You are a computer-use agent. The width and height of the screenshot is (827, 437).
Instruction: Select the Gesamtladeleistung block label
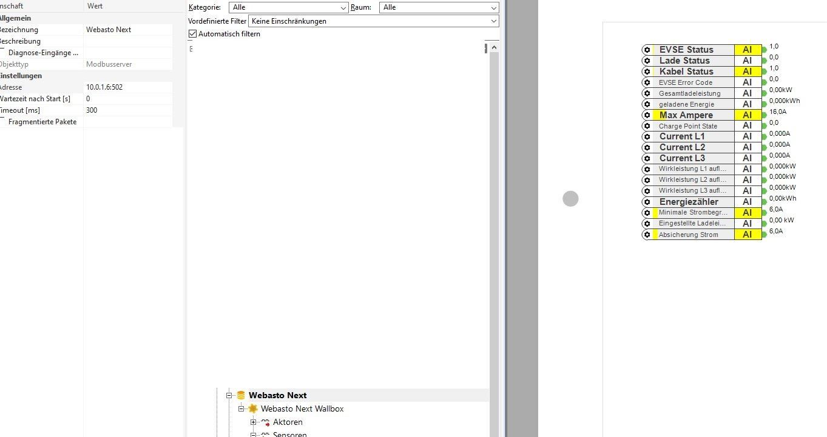(690, 93)
